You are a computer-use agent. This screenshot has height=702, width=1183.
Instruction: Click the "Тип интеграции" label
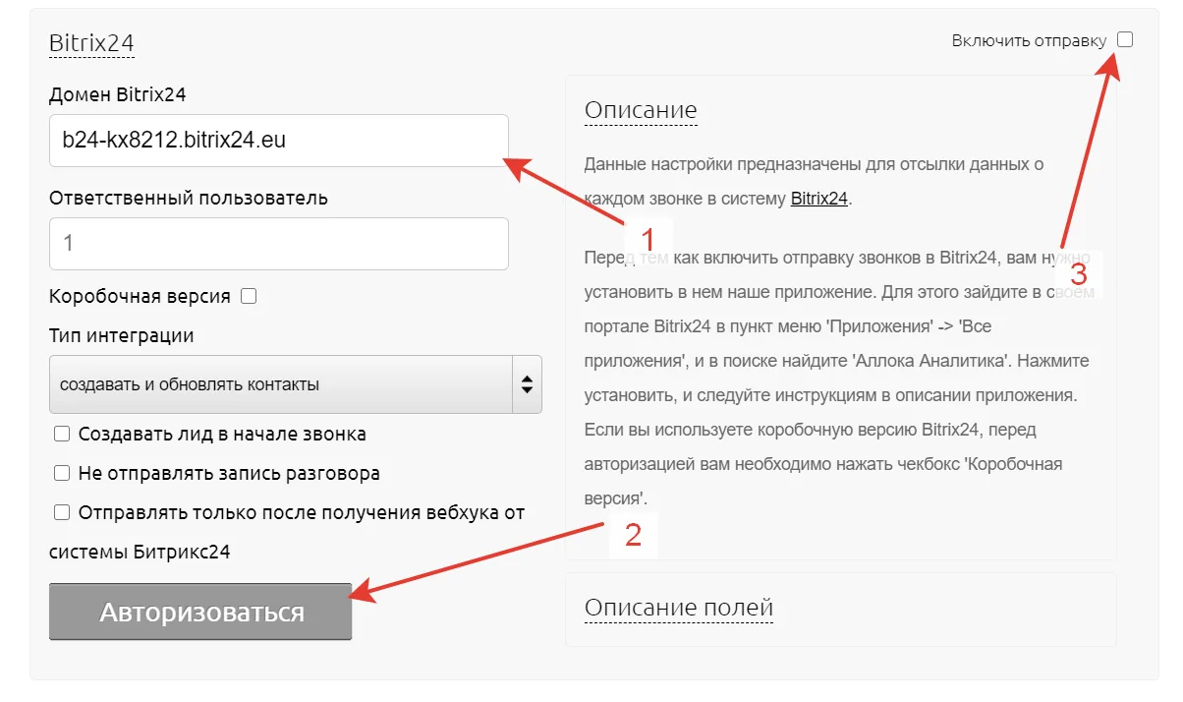tap(122, 335)
